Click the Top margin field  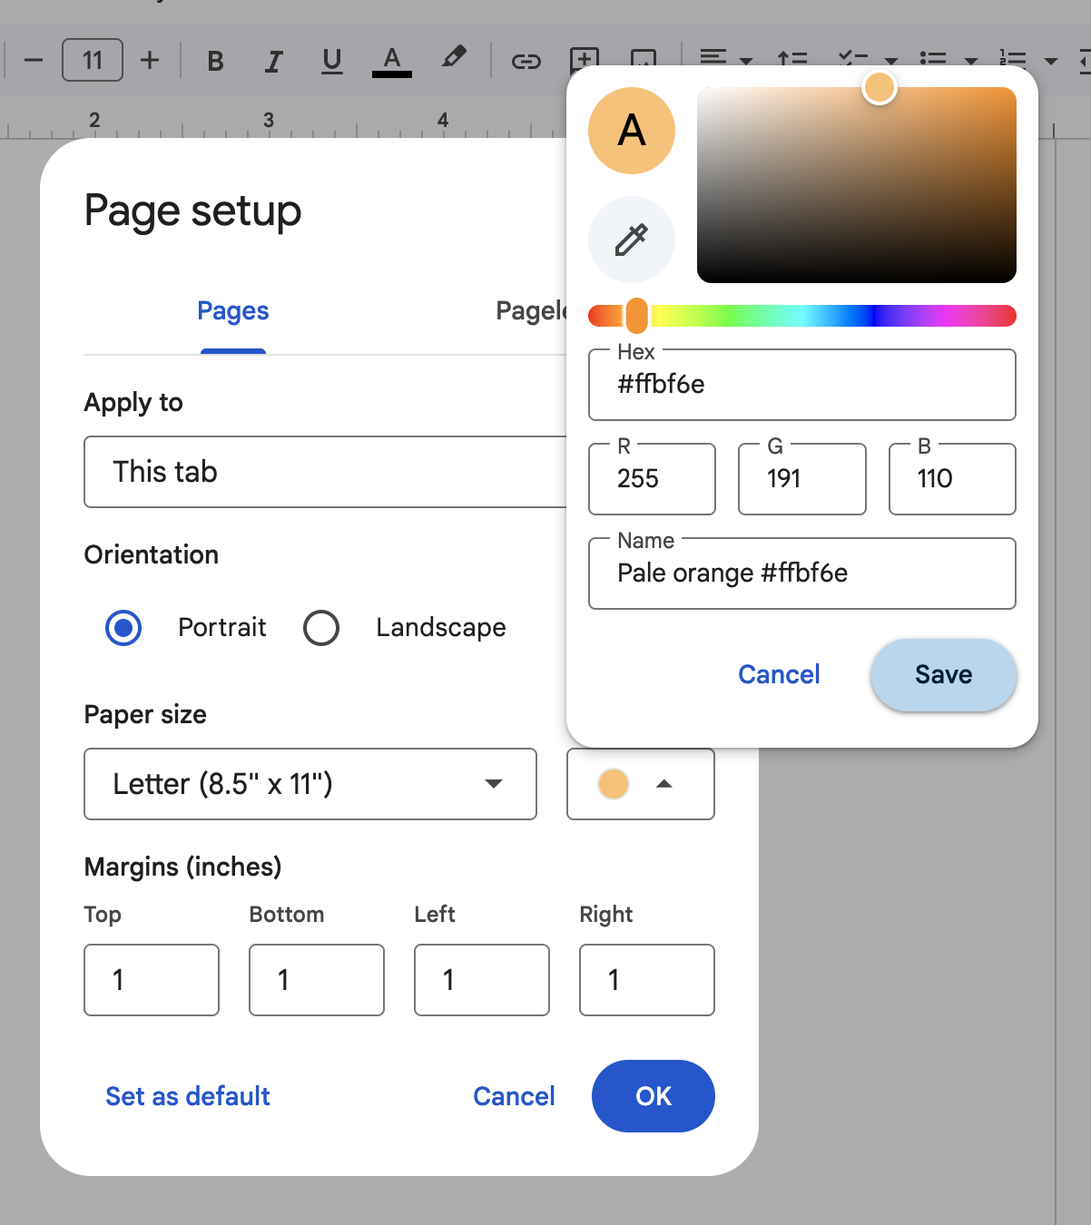point(152,980)
